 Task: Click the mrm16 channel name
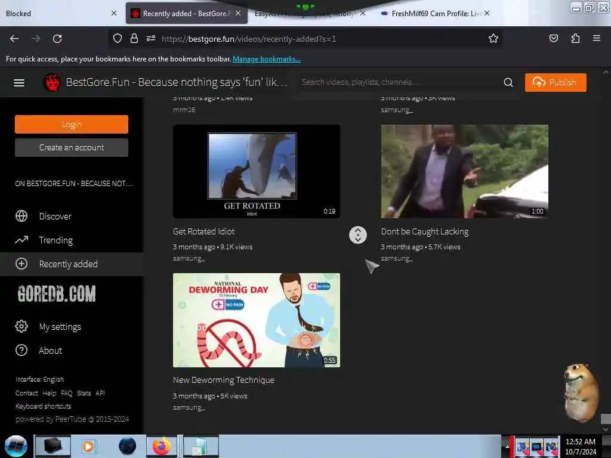coord(184,110)
